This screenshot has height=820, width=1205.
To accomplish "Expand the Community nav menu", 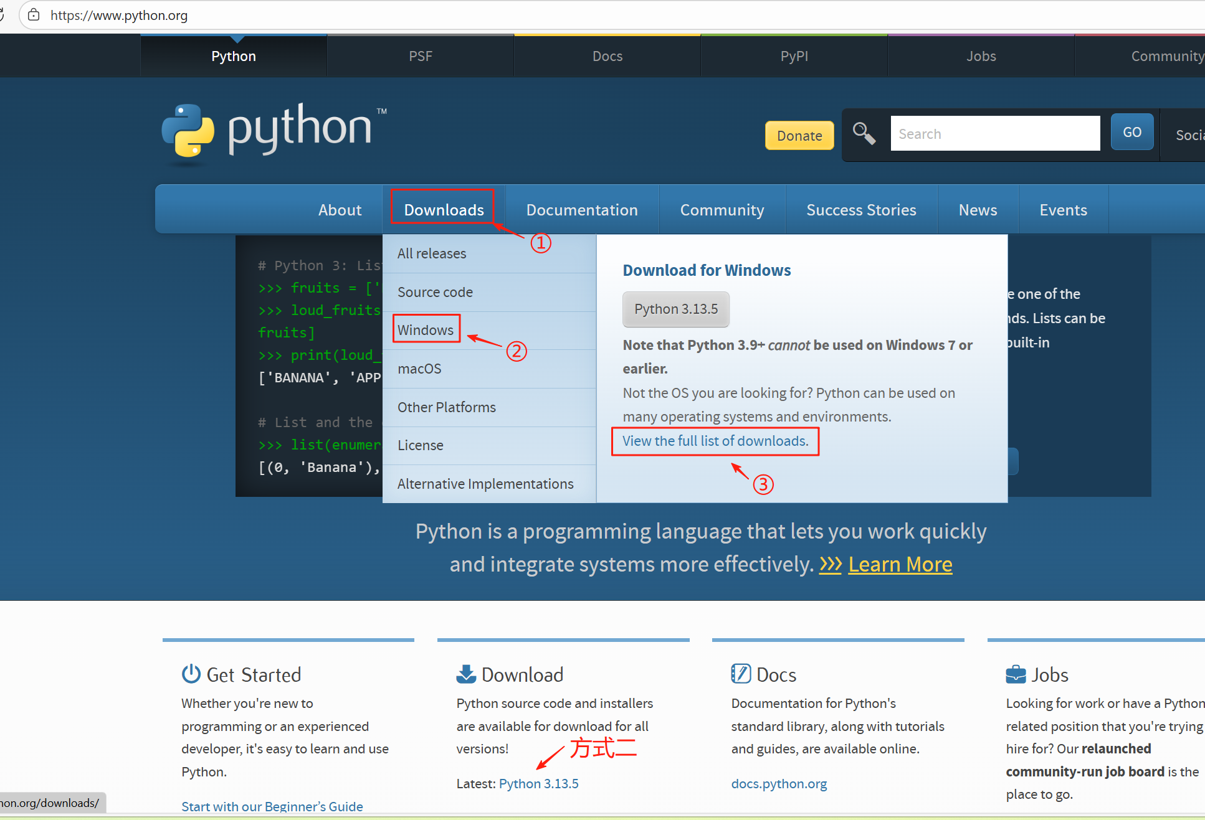I will coord(722,210).
